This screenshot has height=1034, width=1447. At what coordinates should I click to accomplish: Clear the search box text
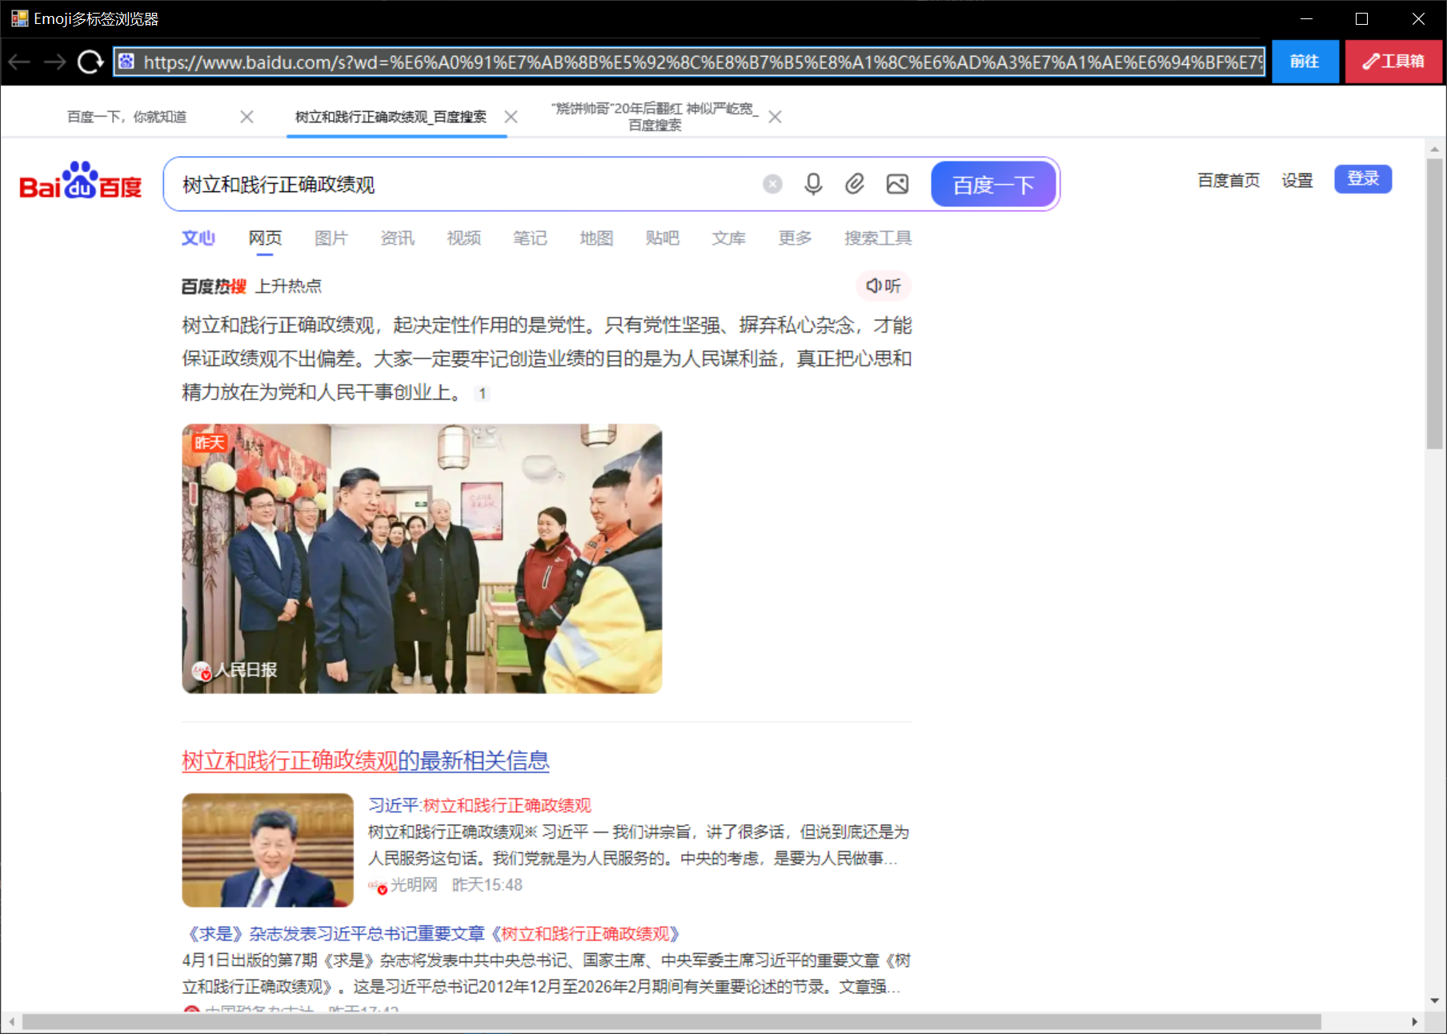[772, 185]
